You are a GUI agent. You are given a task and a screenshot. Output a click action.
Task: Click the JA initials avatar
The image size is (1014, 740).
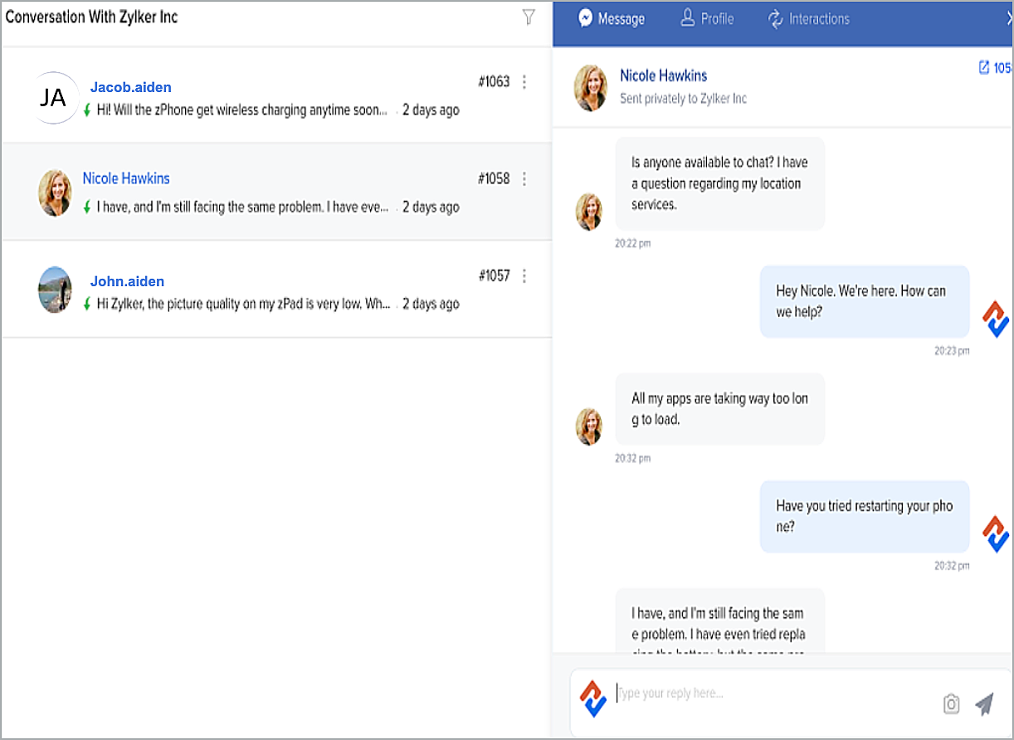pos(53,98)
